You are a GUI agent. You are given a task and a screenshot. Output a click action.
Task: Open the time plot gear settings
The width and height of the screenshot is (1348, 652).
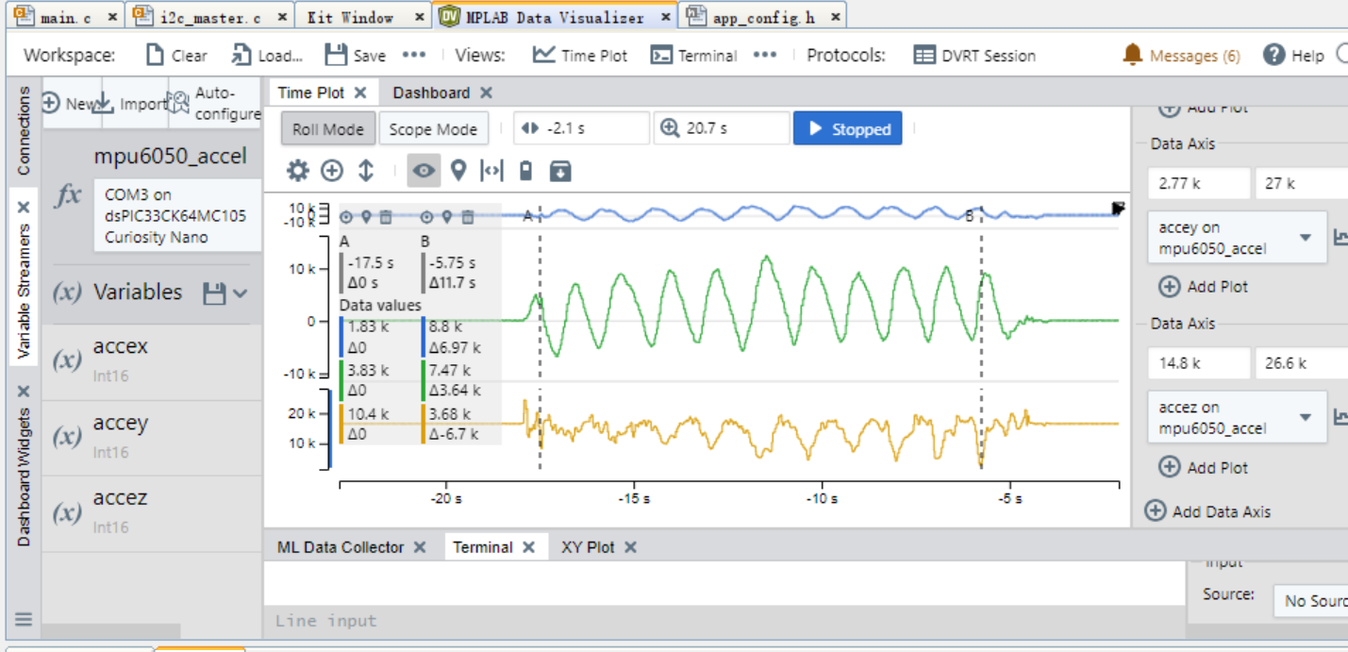tap(298, 170)
